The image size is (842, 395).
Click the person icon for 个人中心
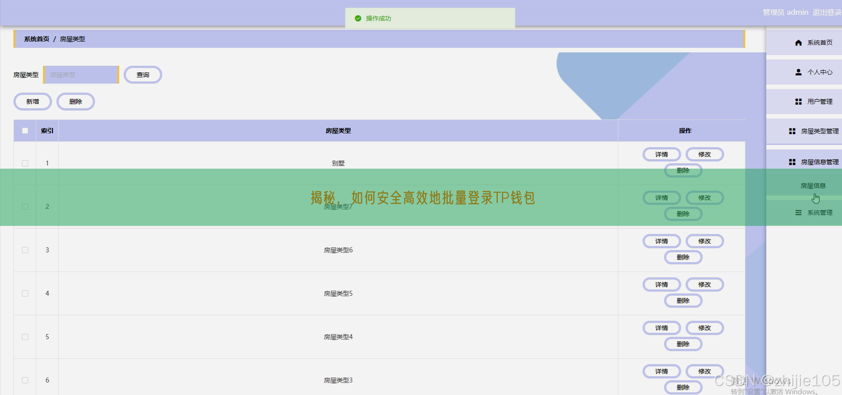pos(798,72)
